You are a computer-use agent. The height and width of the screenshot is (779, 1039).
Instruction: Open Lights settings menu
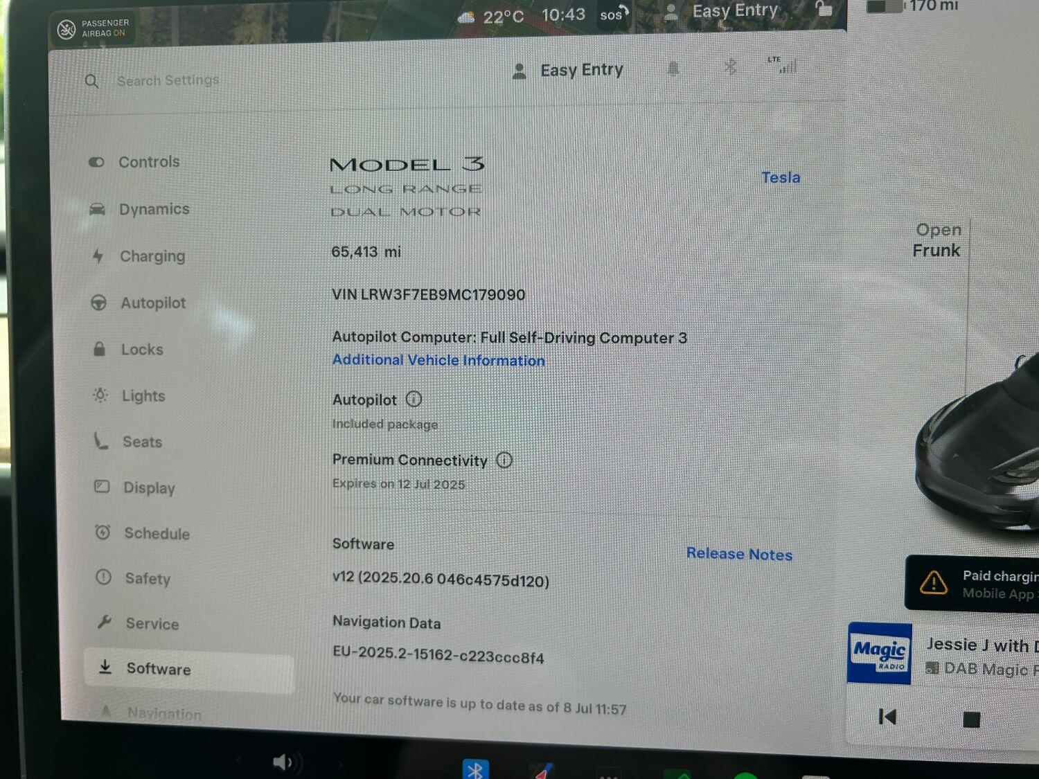point(130,396)
